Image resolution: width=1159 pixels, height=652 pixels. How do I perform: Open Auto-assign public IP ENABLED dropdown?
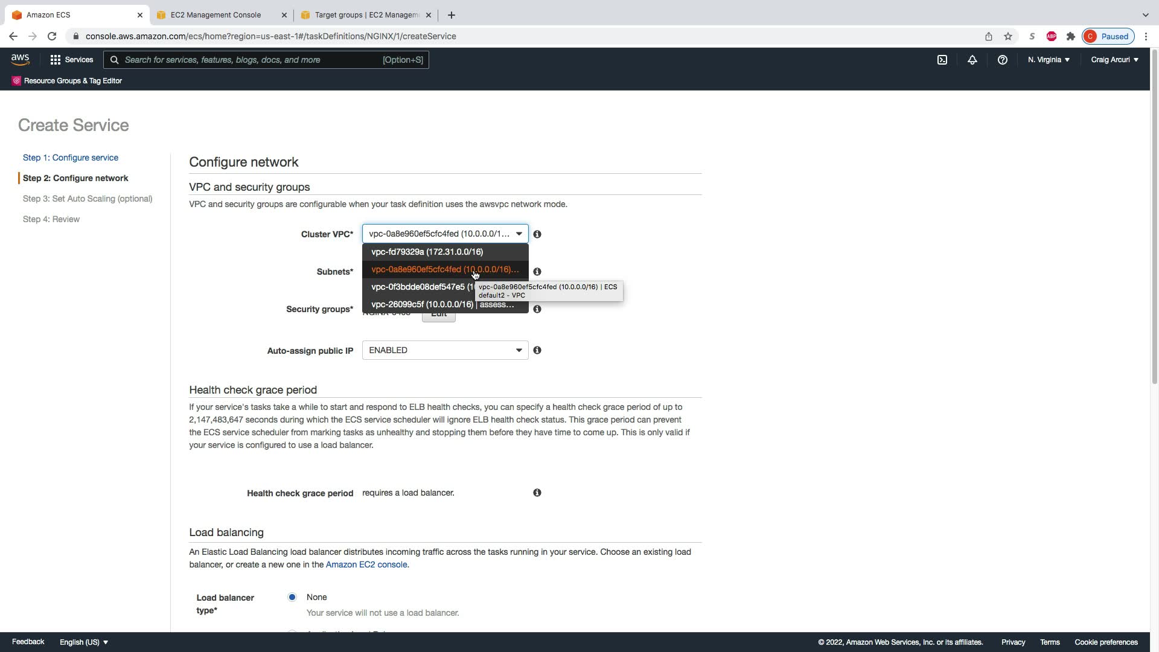tap(445, 350)
